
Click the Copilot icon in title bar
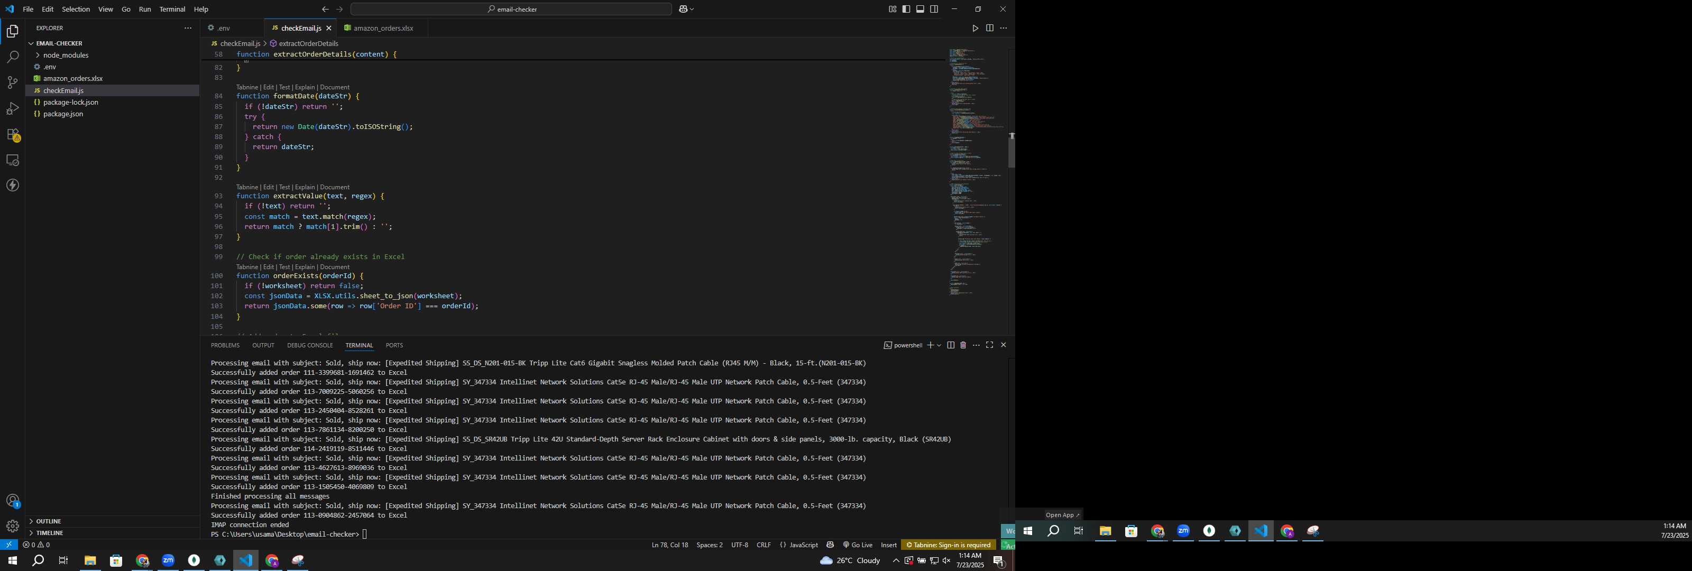pyautogui.click(x=683, y=9)
